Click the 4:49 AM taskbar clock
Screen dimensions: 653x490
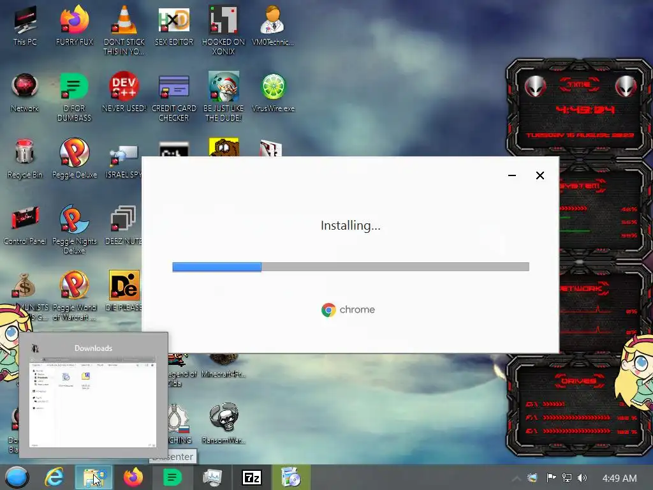pos(619,479)
